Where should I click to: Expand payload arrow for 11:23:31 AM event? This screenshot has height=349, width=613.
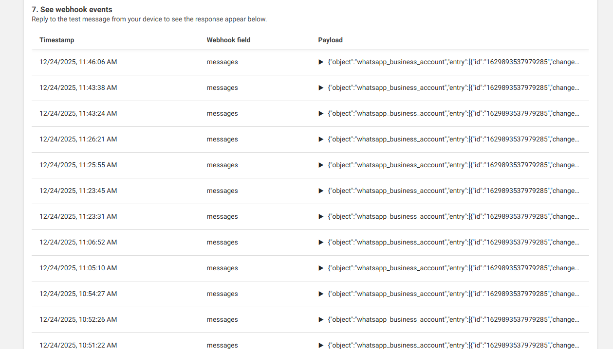point(321,217)
